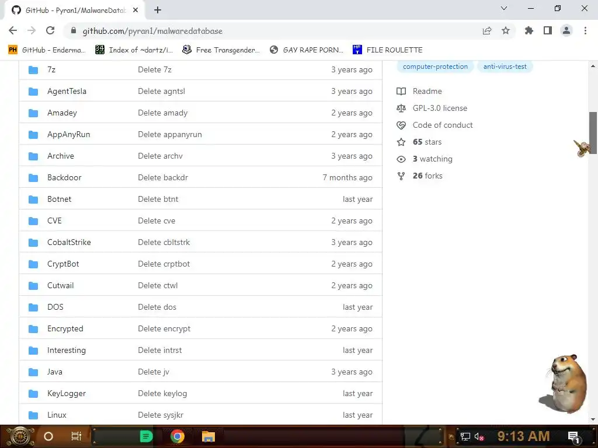
Task: View the 3 watching link
Action: pyautogui.click(x=433, y=159)
